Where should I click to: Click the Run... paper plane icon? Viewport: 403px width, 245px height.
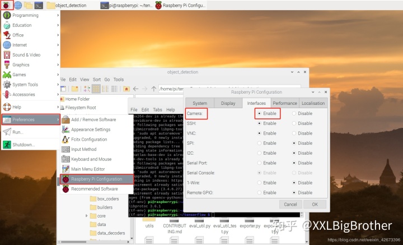7,132
